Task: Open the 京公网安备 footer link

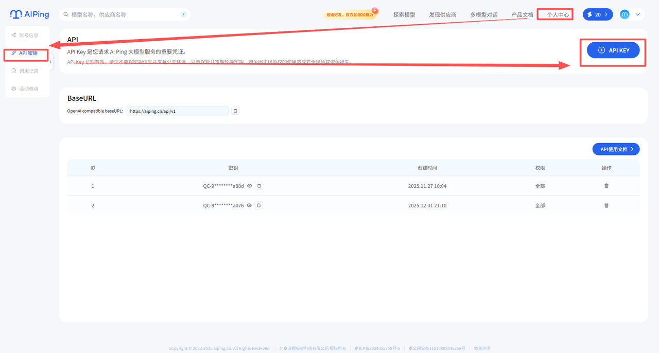Action: point(437,348)
